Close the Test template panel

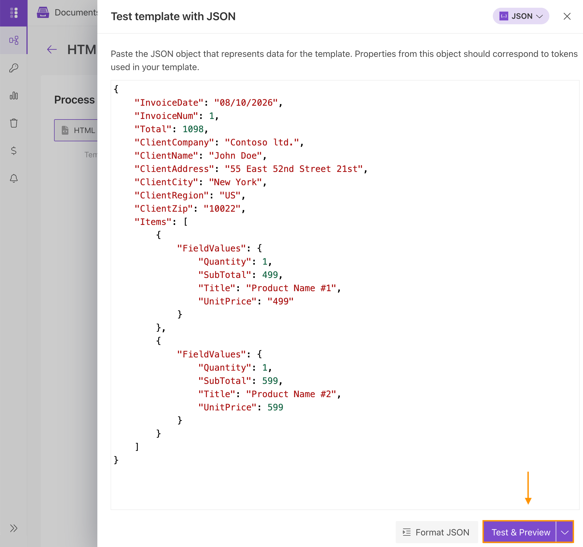(567, 16)
